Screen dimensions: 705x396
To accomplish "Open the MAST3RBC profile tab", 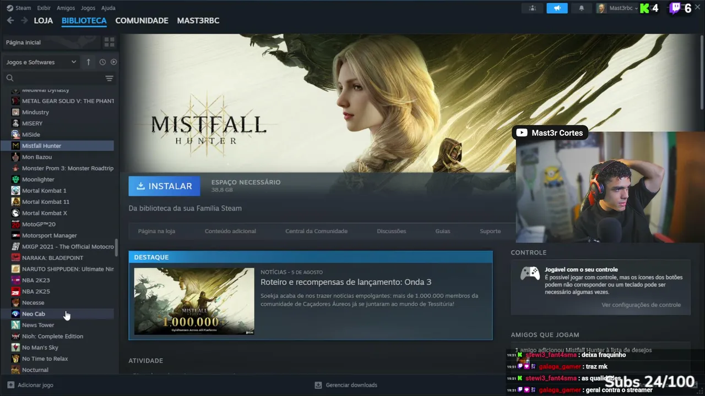I will 198,20.
